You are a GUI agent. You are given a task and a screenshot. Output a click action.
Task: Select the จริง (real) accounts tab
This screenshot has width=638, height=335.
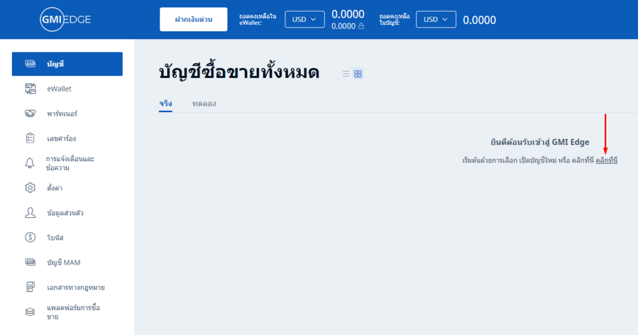[x=165, y=103]
